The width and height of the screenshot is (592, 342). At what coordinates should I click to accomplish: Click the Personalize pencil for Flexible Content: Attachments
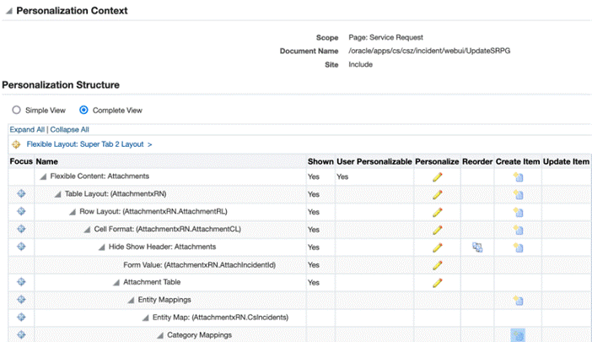(437, 176)
